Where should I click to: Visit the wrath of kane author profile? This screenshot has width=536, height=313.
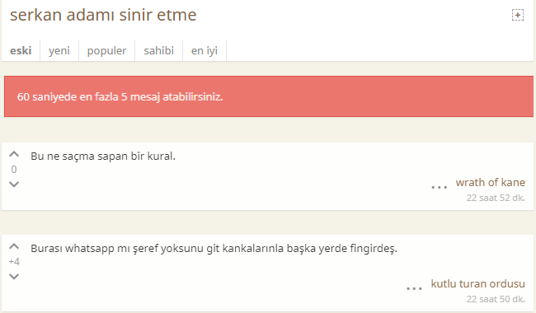[x=490, y=183]
